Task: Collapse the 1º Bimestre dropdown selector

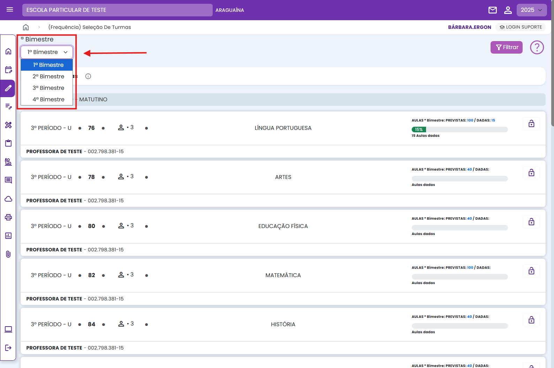Action: pos(47,52)
